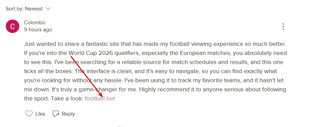
Task: Click the Reply text label
Action: pyautogui.click(x=68, y=114)
